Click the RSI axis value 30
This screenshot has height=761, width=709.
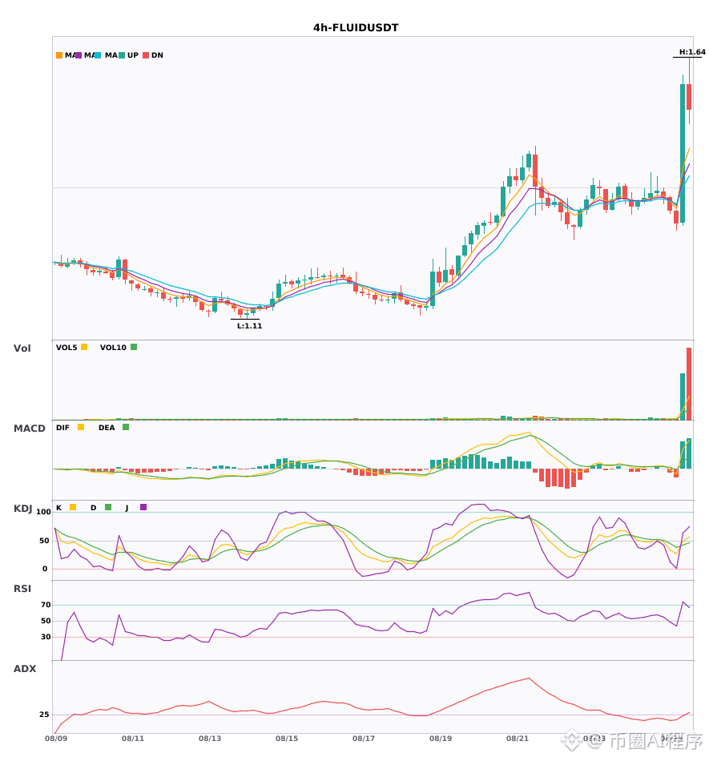tap(46, 637)
